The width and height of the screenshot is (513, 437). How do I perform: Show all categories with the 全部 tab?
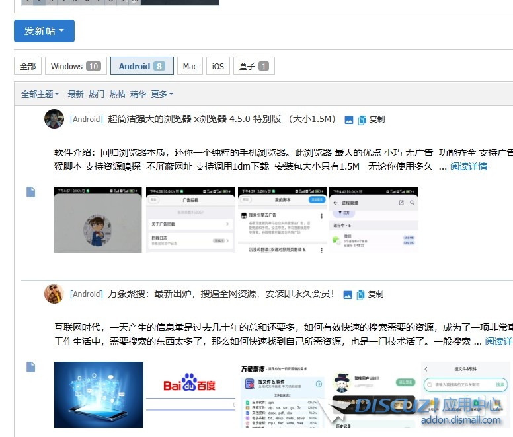tap(28, 66)
